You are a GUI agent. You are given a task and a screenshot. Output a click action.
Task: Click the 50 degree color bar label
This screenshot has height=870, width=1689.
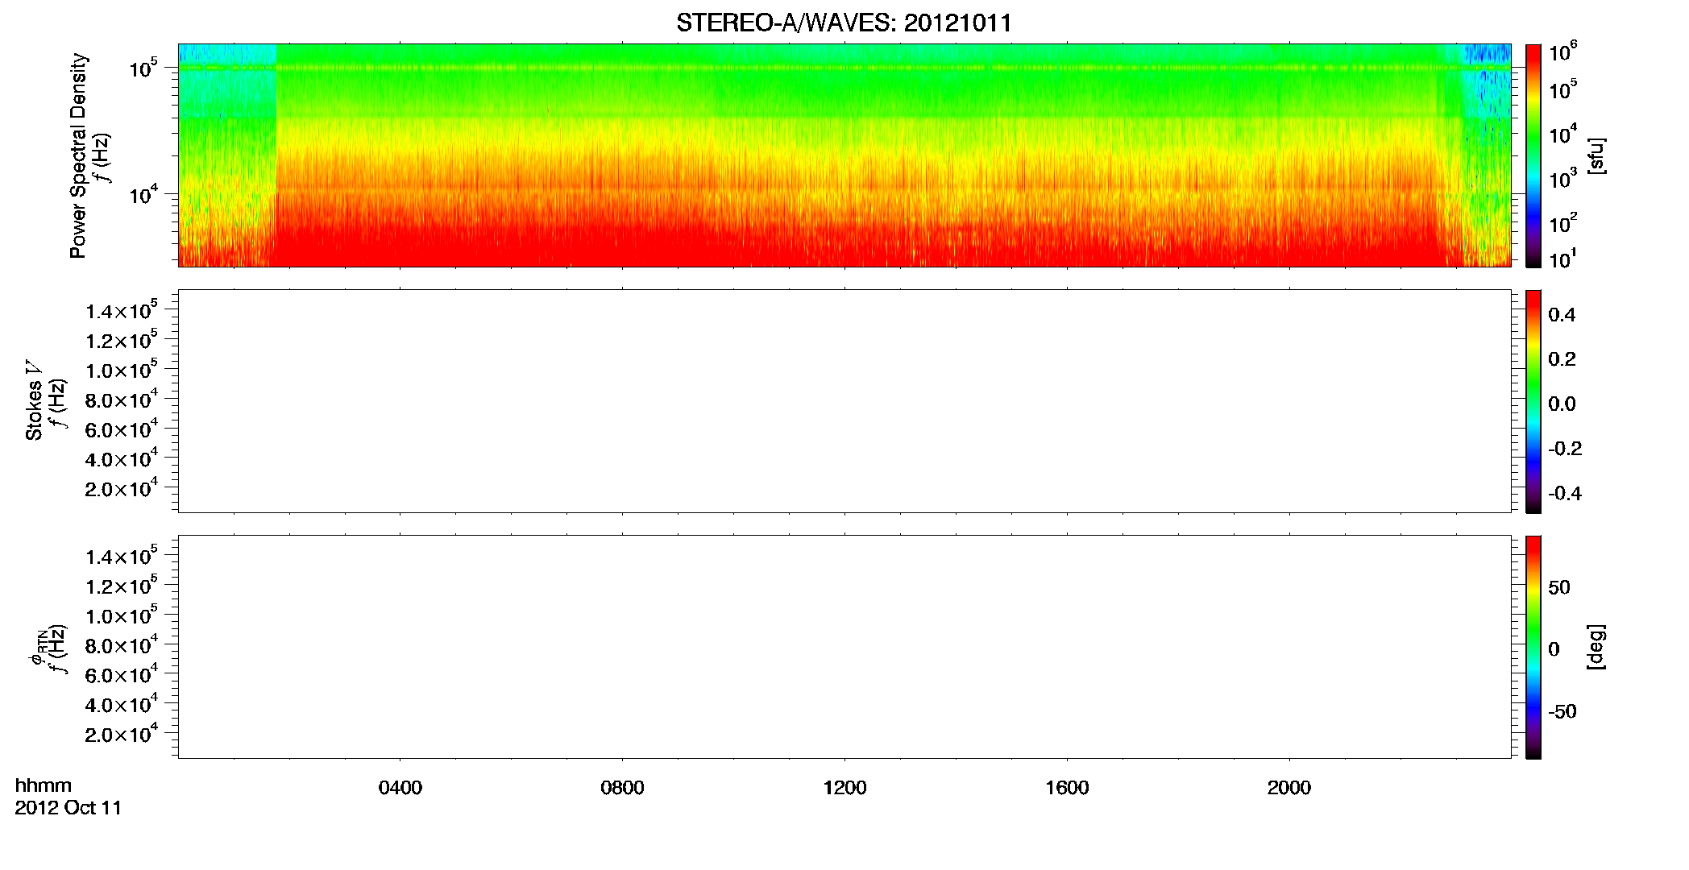click(x=1559, y=587)
